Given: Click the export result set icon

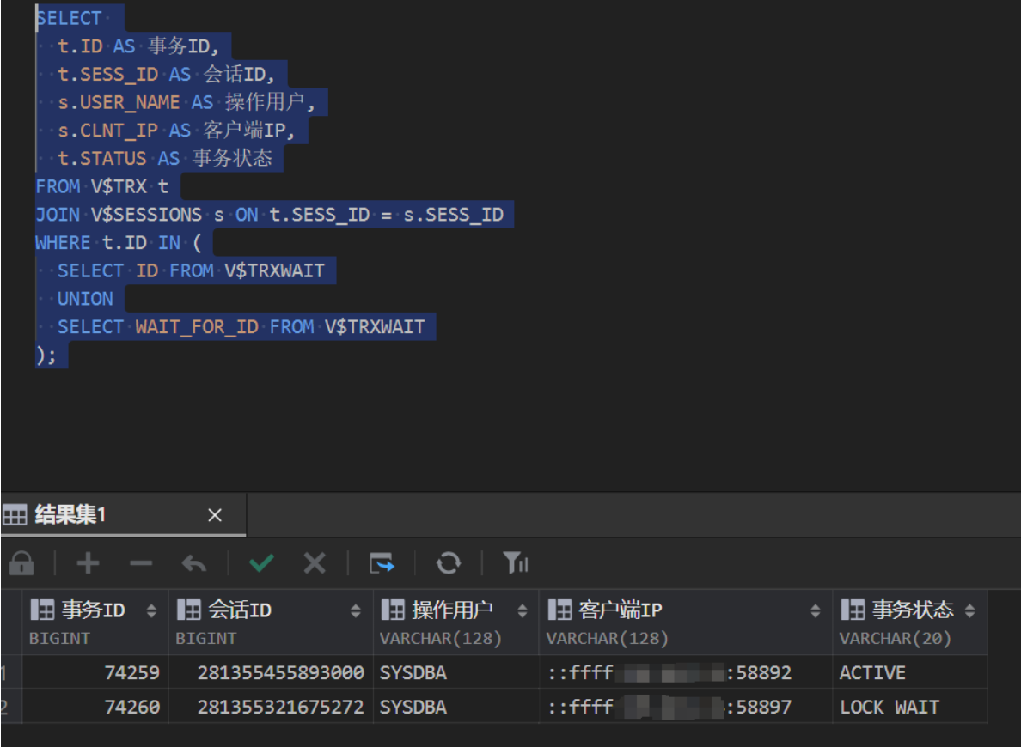Looking at the screenshot, I should (382, 563).
